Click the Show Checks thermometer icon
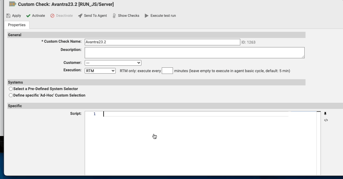 tap(114, 15)
